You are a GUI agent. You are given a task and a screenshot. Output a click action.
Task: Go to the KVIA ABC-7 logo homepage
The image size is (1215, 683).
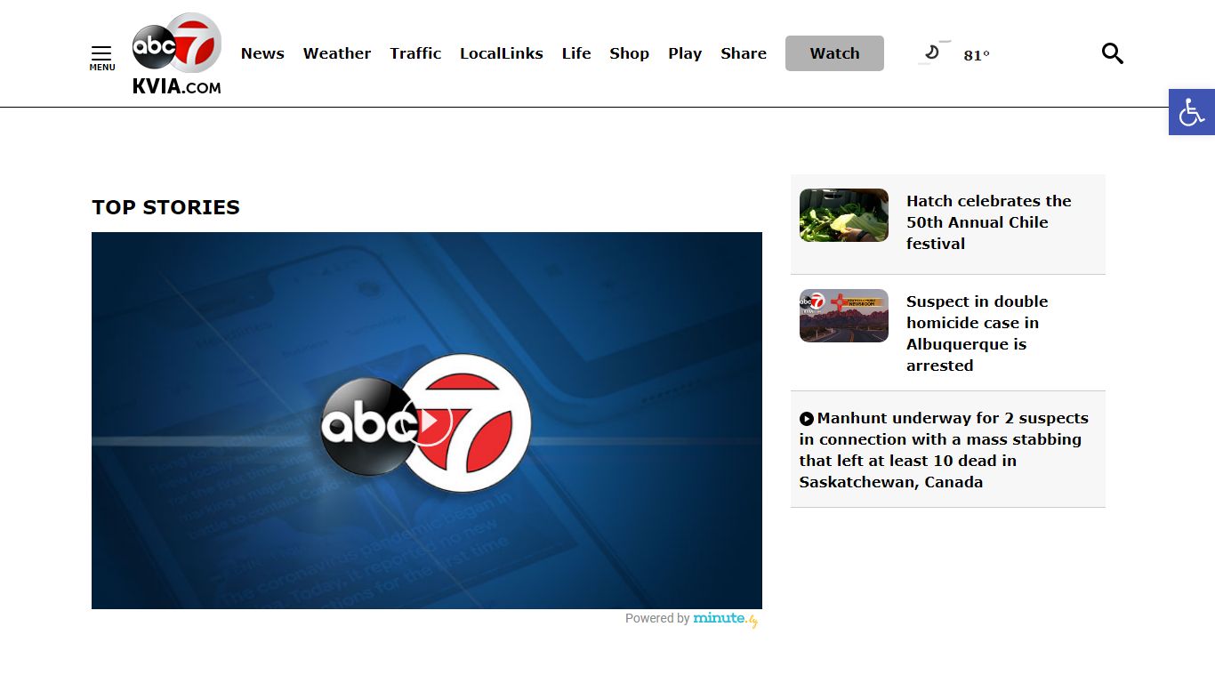[177, 53]
